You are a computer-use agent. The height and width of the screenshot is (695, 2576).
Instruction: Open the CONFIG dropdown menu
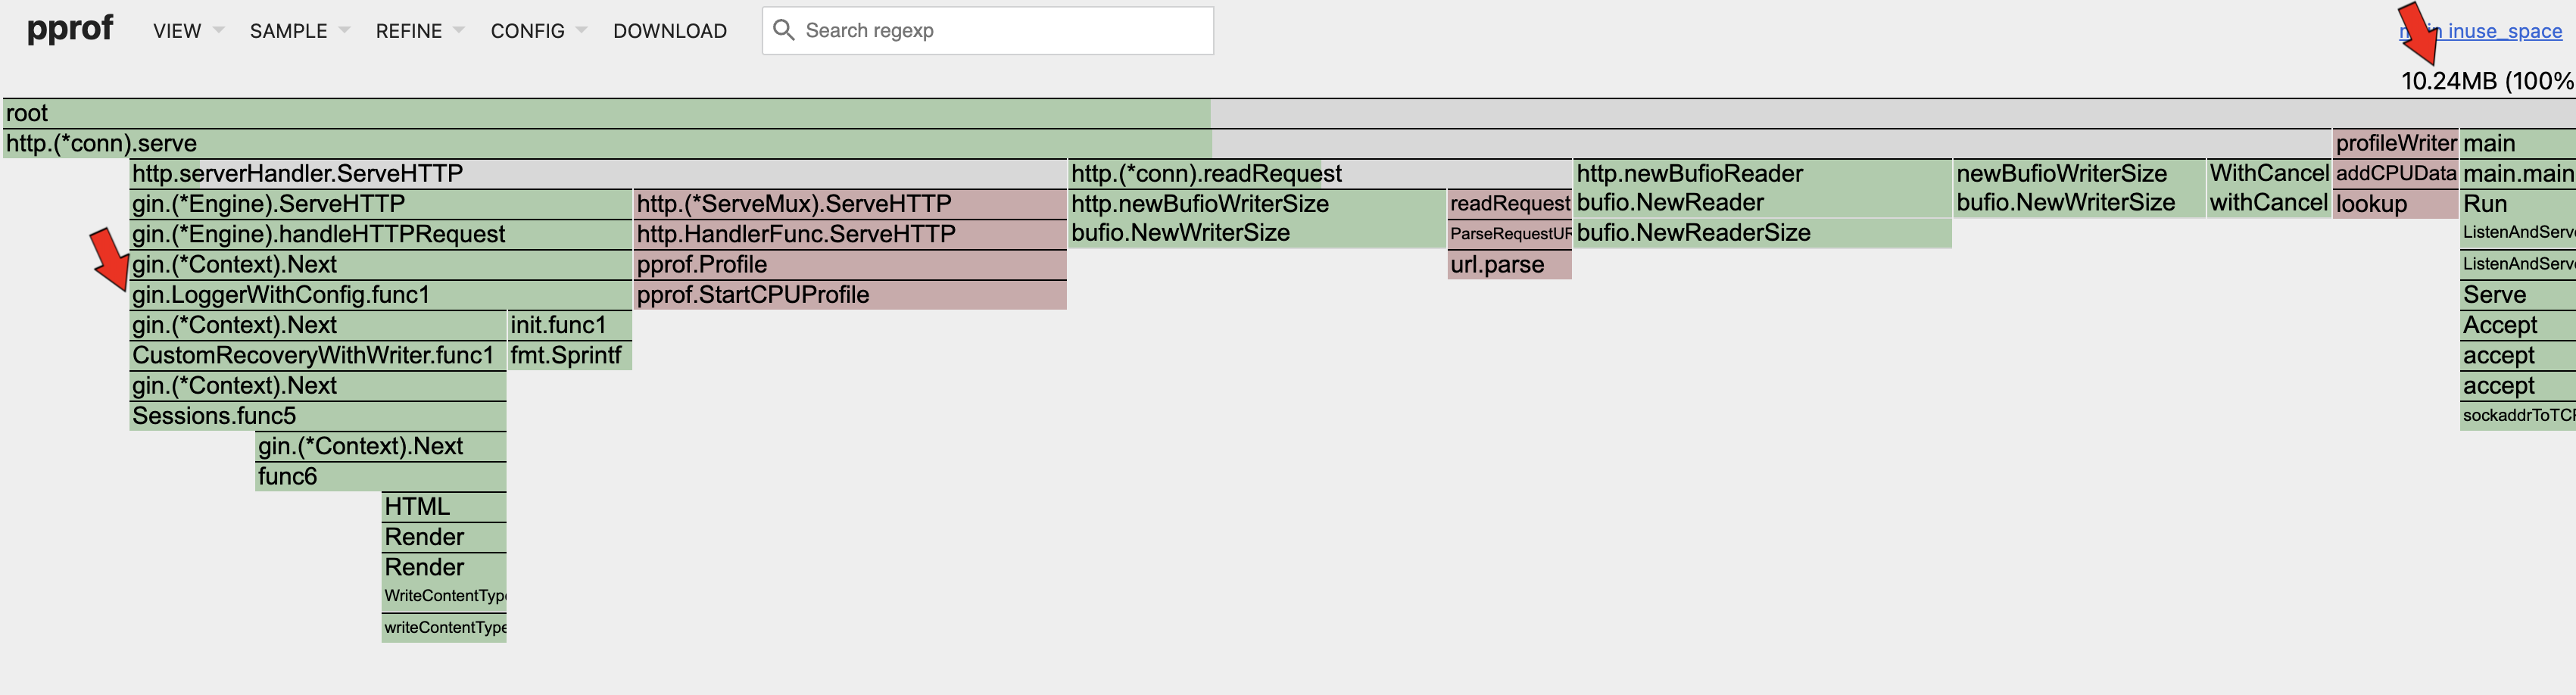pyautogui.click(x=527, y=31)
